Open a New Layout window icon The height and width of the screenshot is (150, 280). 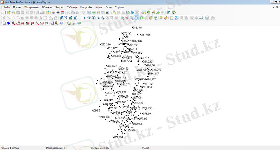pyautogui.click(x=103, y=13)
